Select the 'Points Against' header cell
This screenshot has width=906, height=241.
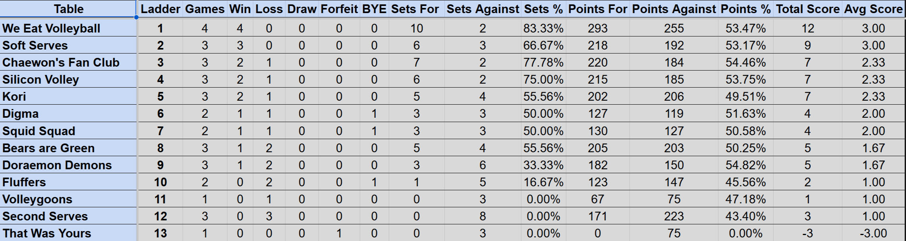[x=674, y=9]
